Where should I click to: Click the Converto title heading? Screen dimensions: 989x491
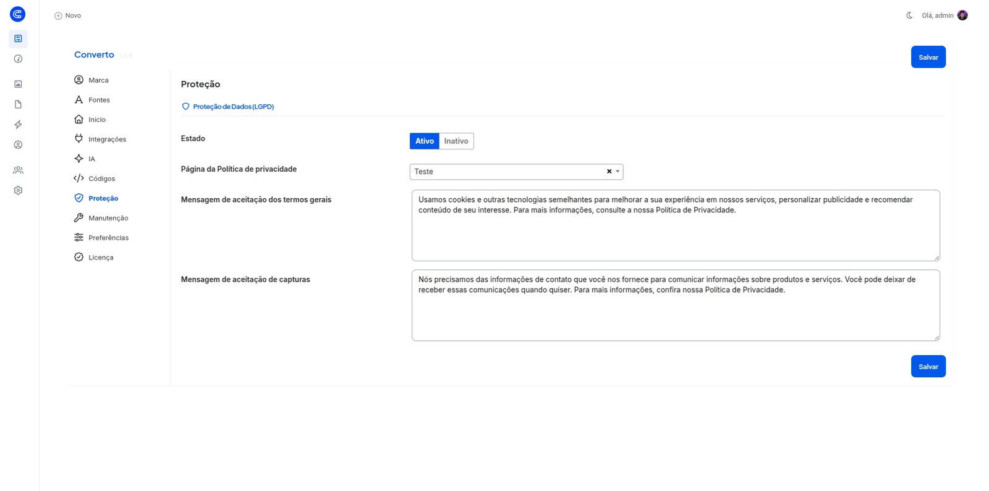(94, 55)
